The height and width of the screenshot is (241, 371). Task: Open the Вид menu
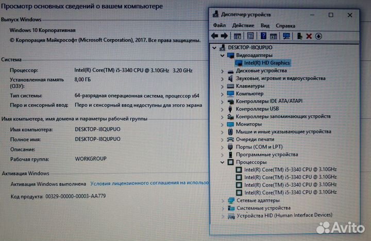coord(265,25)
